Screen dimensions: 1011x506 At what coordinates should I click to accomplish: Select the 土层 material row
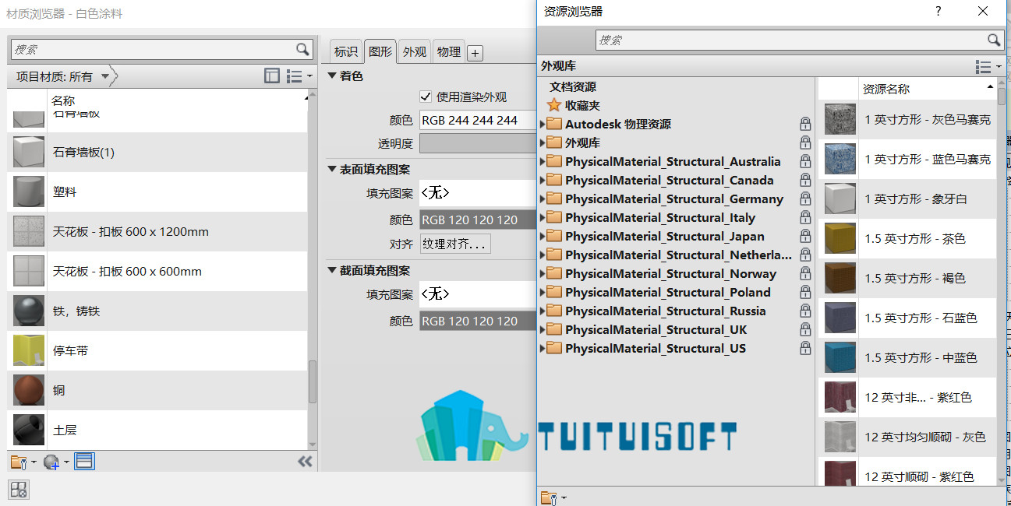point(157,430)
